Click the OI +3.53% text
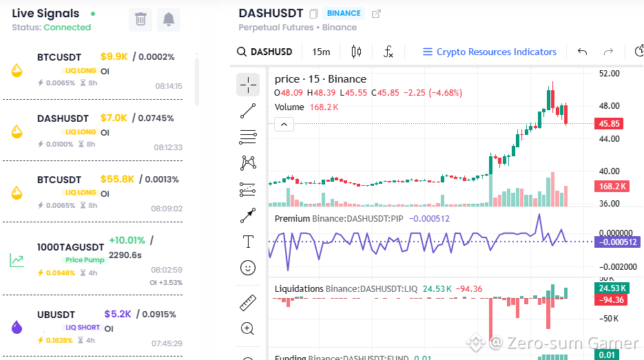Screen dimensions: 644x360 (166, 282)
